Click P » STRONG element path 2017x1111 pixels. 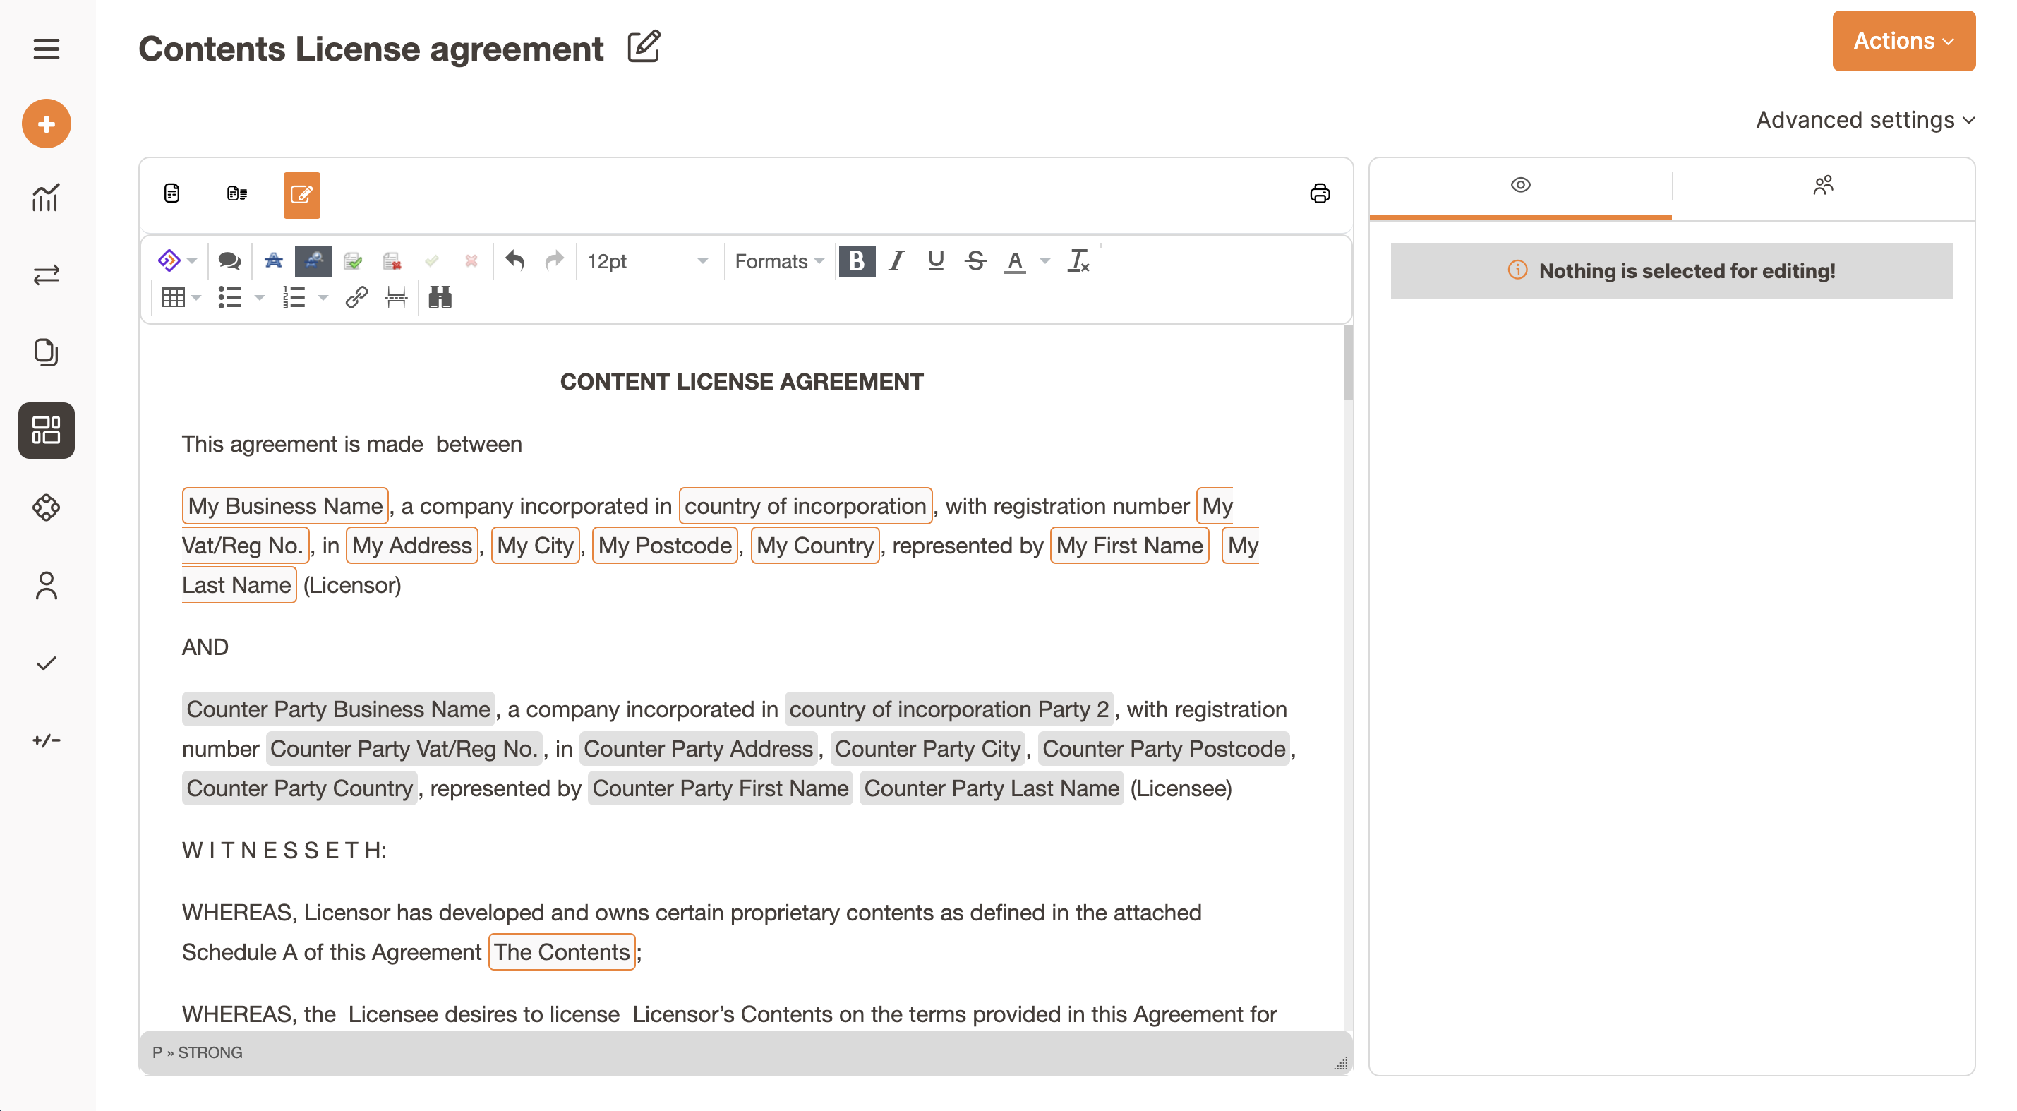[198, 1052]
